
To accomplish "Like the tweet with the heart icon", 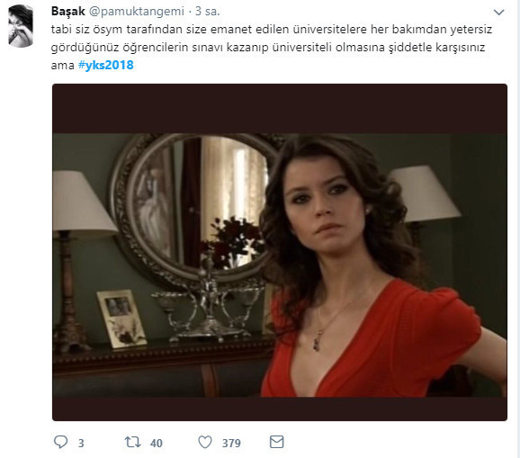I will pyautogui.click(x=205, y=442).
